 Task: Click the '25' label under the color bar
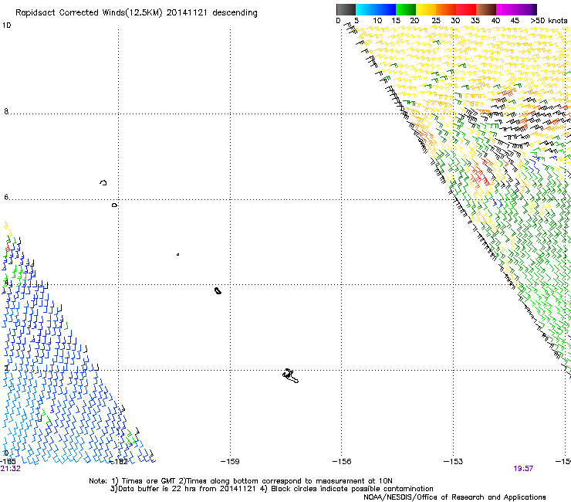click(x=436, y=21)
